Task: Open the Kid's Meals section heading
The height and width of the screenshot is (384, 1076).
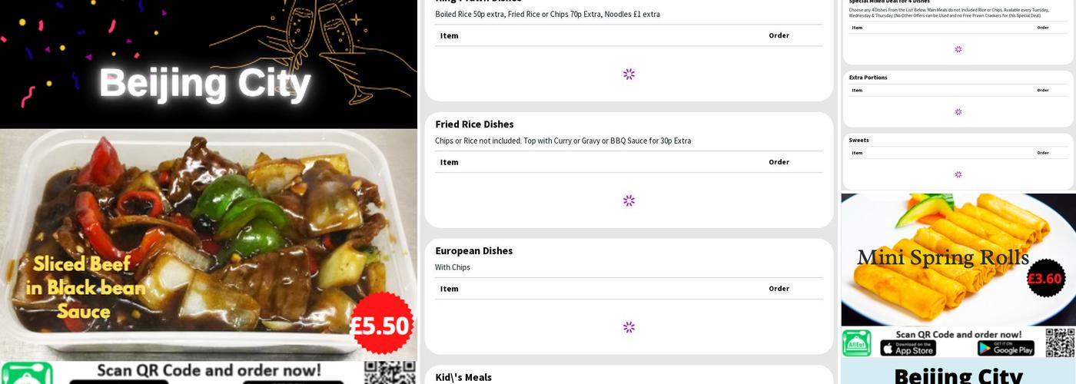Action: pyautogui.click(x=463, y=377)
